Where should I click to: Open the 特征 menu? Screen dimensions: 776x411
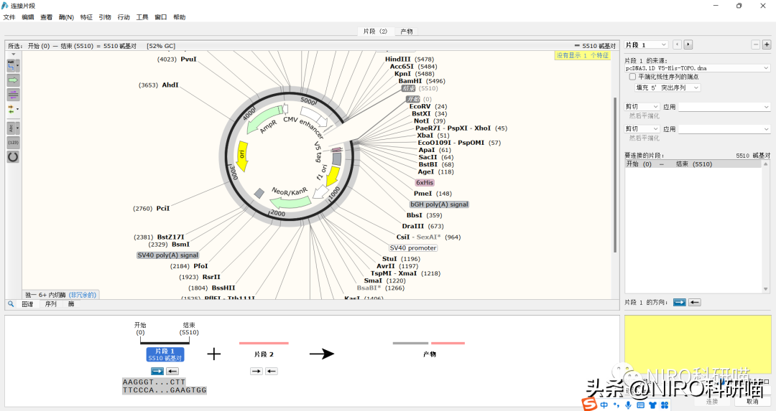86,16
